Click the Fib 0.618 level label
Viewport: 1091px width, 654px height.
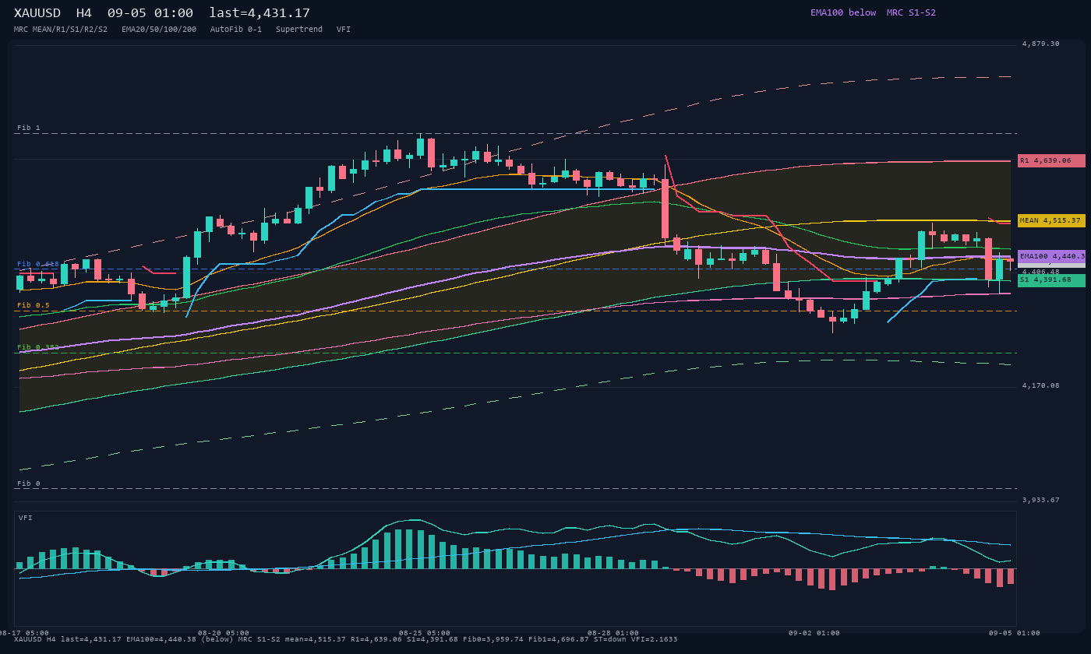tap(38, 264)
